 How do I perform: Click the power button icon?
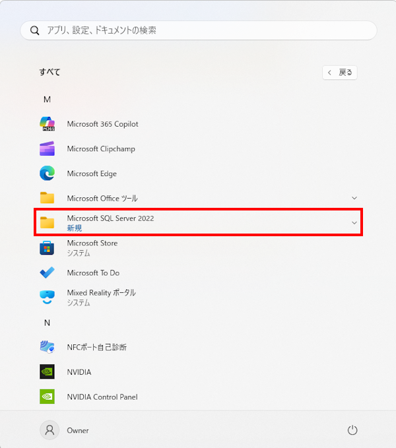pyautogui.click(x=352, y=430)
